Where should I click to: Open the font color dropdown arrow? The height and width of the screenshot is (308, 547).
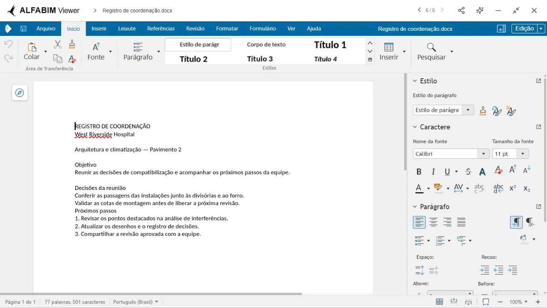coord(428,188)
